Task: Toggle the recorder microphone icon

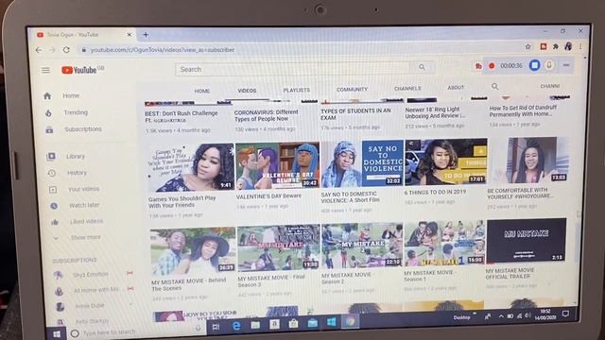Action: click(x=549, y=65)
